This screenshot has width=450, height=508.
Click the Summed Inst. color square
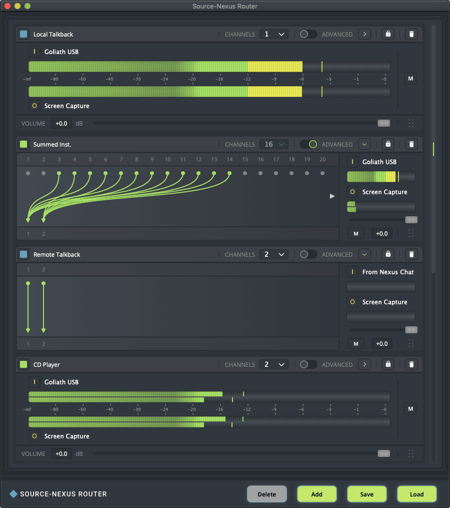tap(23, 145)
